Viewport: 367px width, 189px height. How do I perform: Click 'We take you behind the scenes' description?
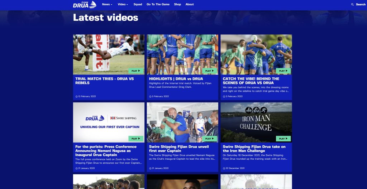click(x=256, y=89)
